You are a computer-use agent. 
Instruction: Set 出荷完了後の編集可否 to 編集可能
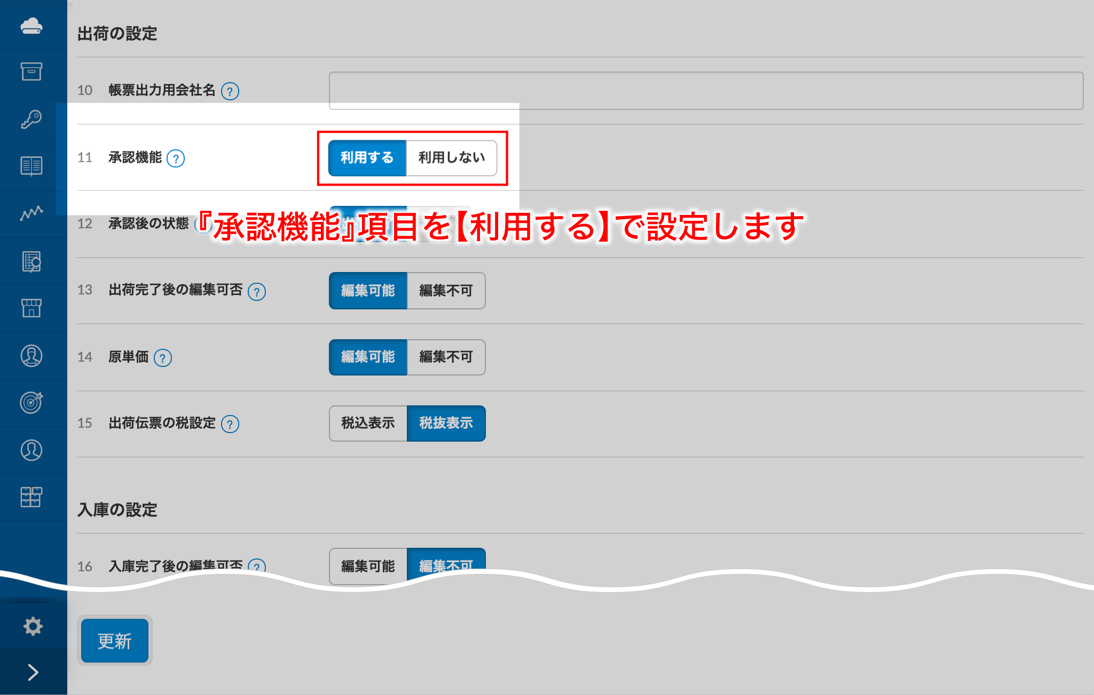[x=368, y=291]
